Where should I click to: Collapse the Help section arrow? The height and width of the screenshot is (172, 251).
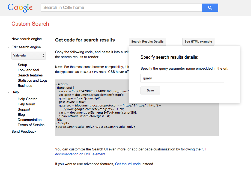tap(9, 92)
